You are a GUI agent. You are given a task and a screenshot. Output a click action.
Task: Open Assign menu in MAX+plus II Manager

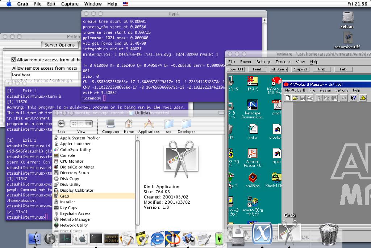click(325, 90)
